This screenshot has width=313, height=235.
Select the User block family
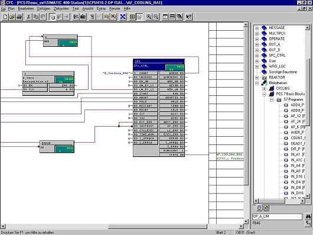[272, 61]
